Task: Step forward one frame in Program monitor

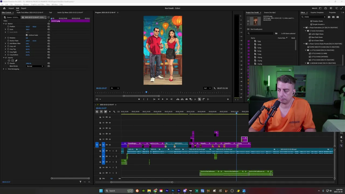Action: [x=167, y=99]
